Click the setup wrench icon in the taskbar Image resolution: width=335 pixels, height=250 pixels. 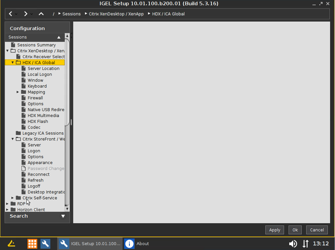click(x=45, y=243)
